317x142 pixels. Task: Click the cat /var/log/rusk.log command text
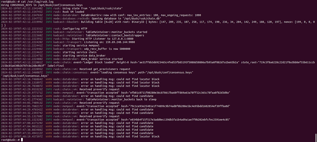coord(37,2)
